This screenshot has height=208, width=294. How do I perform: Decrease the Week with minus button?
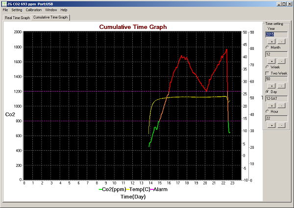281,86
